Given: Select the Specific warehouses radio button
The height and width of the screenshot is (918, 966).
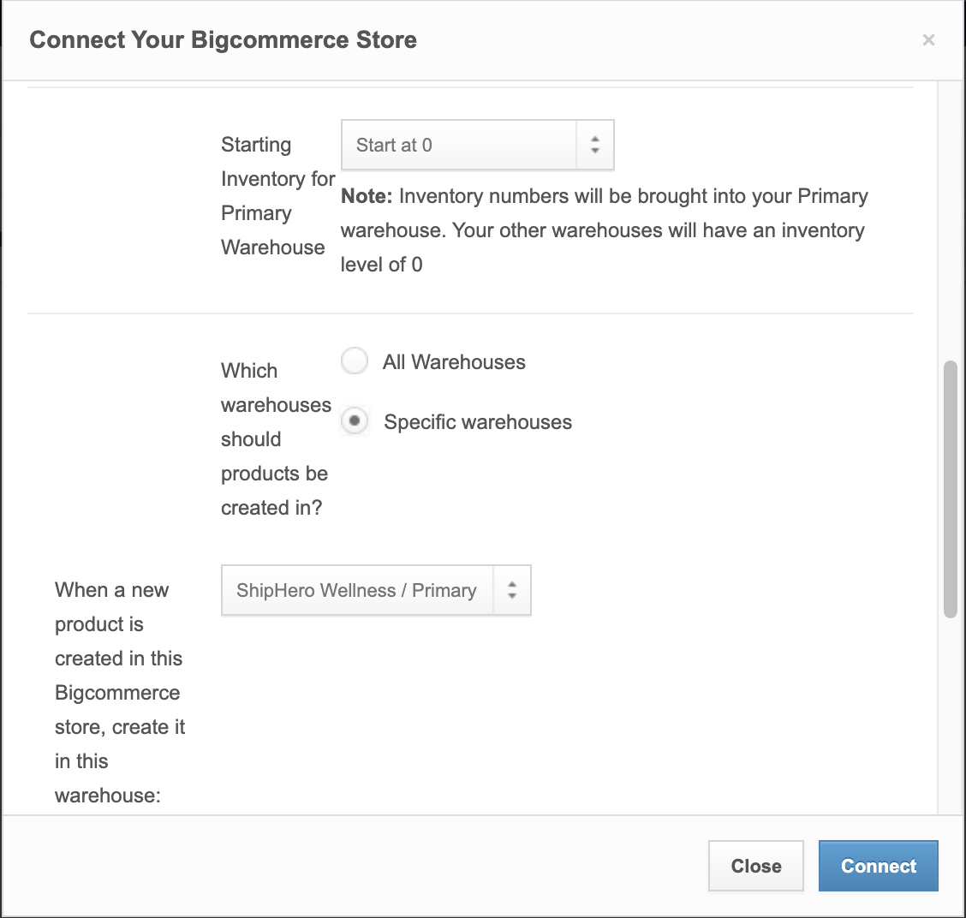Looking at the screenshot, I should (355, 420).
